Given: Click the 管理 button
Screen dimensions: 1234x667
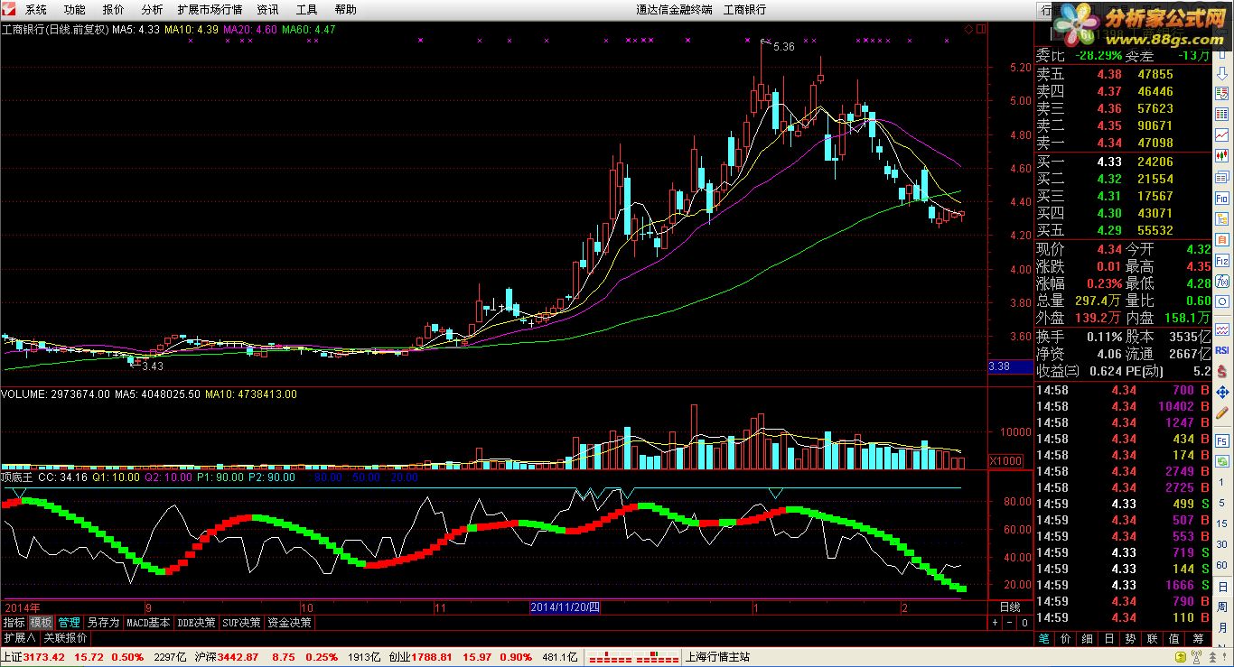Looking at the screenshot, I should (x=69, y=622).
